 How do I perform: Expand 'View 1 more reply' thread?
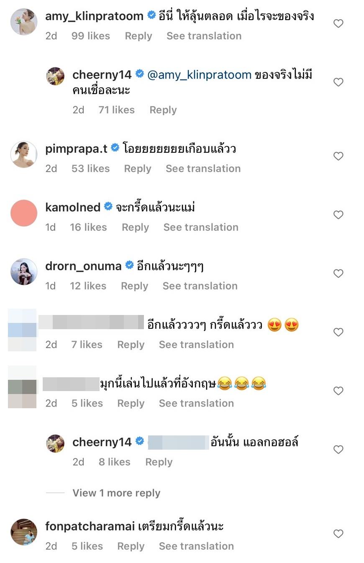click(x=116, y=493)
